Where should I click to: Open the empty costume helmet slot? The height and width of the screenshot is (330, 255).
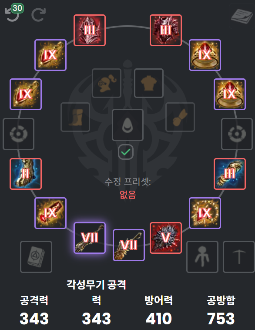[x=107, y=83]
